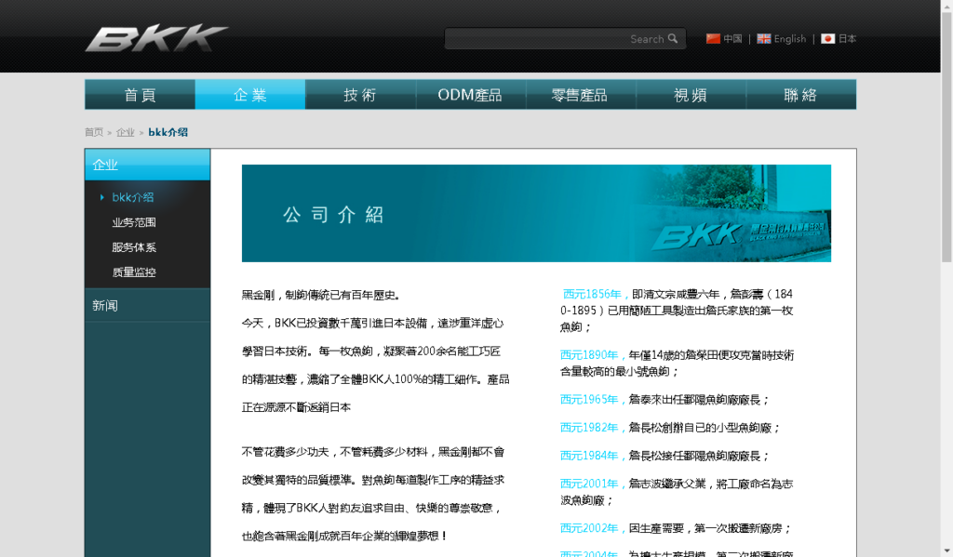This screenshot has height=557, width=953.
Task: Open the 技術 navigation tab
Action: tap(360, 95)
